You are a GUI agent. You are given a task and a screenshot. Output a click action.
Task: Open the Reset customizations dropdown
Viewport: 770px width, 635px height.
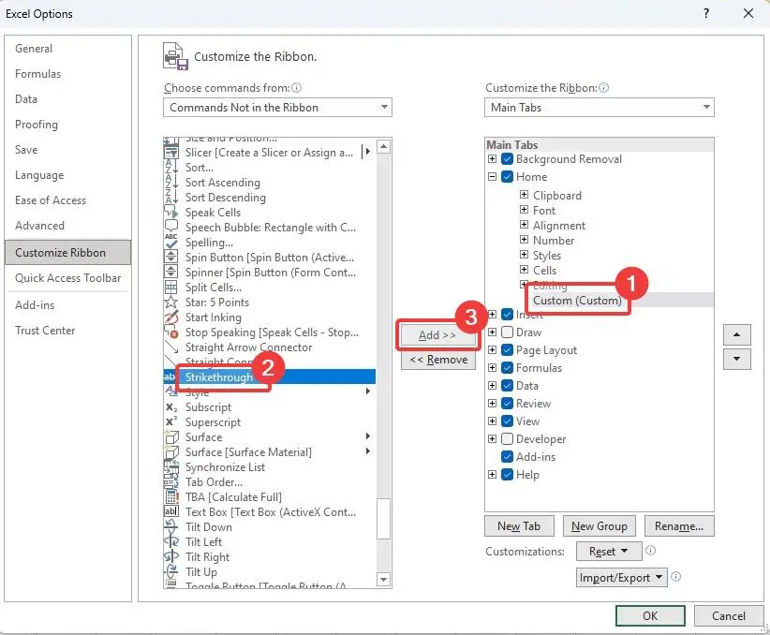609,552
